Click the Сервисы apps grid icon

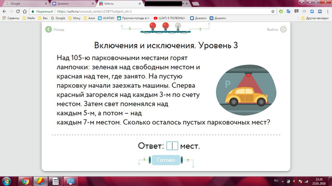[x=4, y=18]
